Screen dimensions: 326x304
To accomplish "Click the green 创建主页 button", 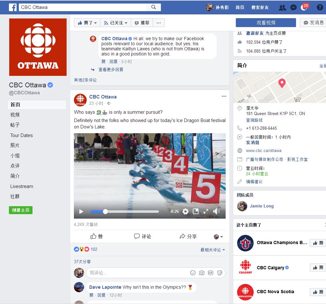I will (21, 210).
